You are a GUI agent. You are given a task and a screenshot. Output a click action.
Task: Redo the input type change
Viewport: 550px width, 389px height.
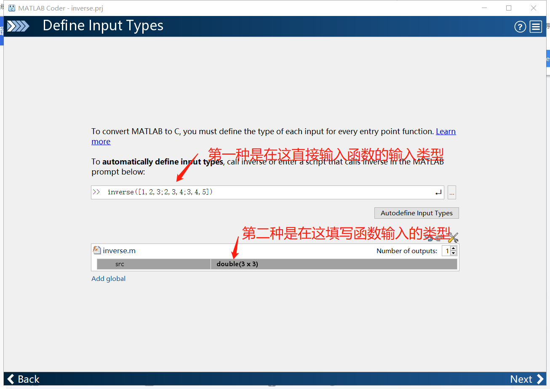[x=439, y=238]
